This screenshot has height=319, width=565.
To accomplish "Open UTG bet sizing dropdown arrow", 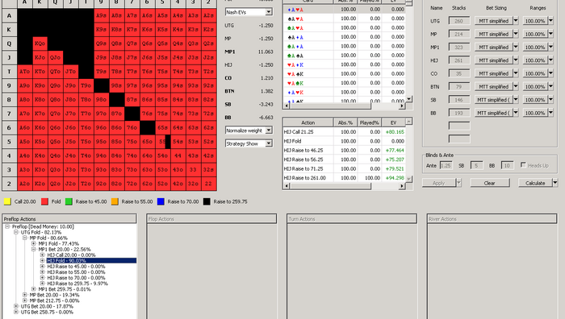I will click(x=516, y=21).
